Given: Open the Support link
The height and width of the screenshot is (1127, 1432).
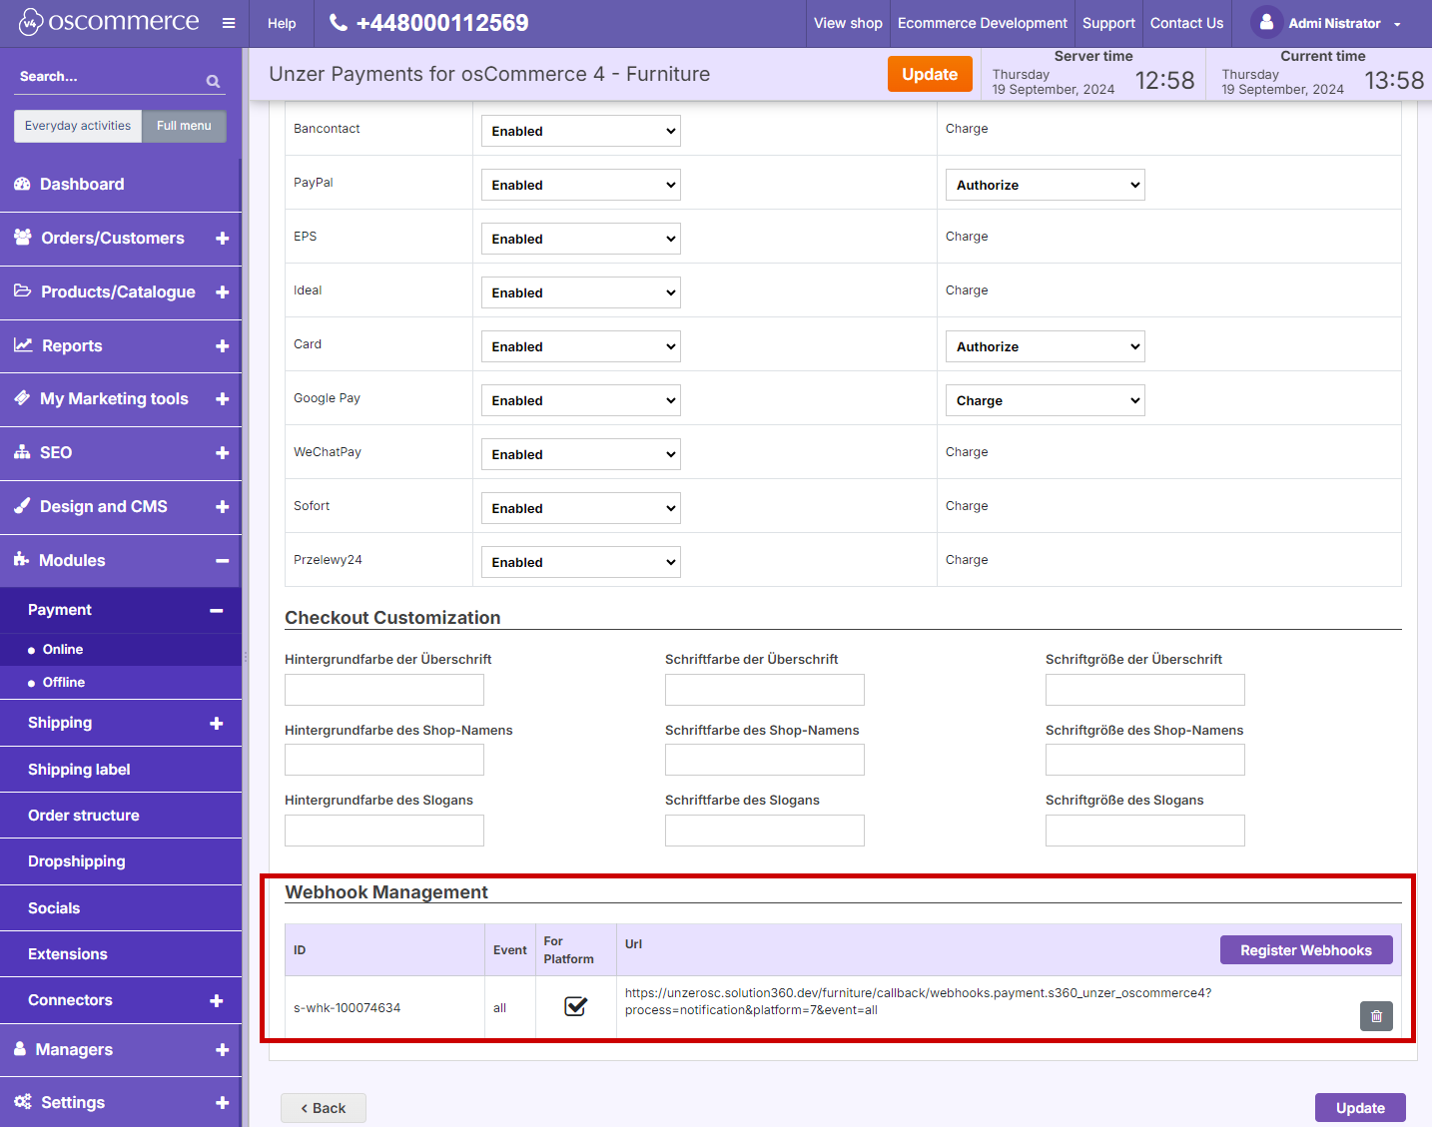Looking at the screenshot, I should (1108, 23).
